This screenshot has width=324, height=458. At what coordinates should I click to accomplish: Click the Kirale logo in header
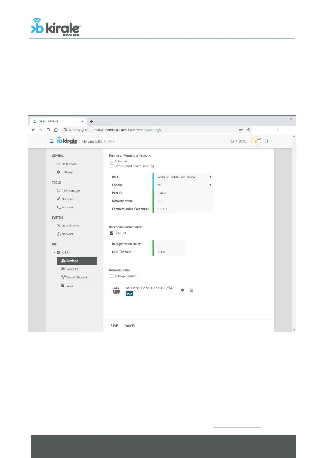click(67, 140)
